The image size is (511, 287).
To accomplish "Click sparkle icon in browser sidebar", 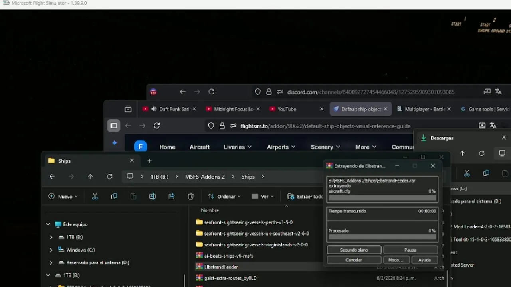I will coord(114,143).
